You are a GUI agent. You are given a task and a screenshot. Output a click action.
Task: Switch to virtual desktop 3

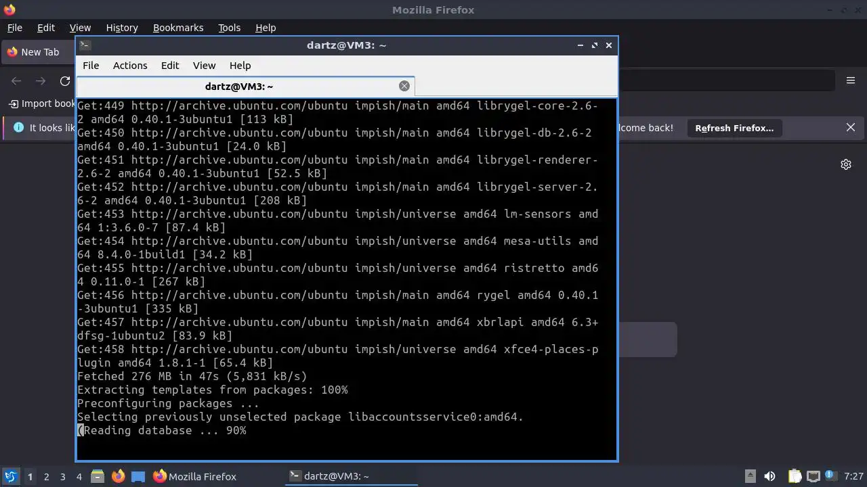(x=62, y=476)
